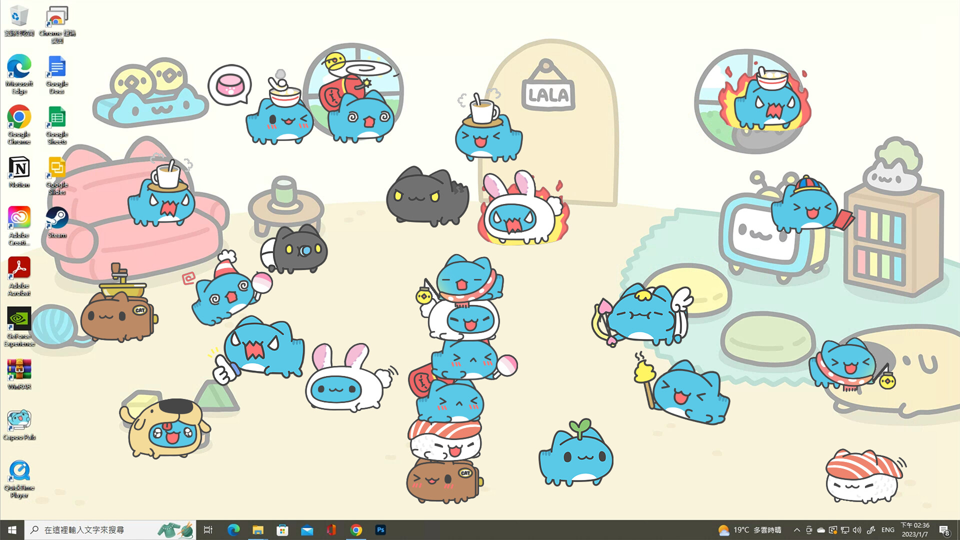Open Steam from the desktop
The width and height of the screenshot is (960, 540).
[x=56, y=218]
